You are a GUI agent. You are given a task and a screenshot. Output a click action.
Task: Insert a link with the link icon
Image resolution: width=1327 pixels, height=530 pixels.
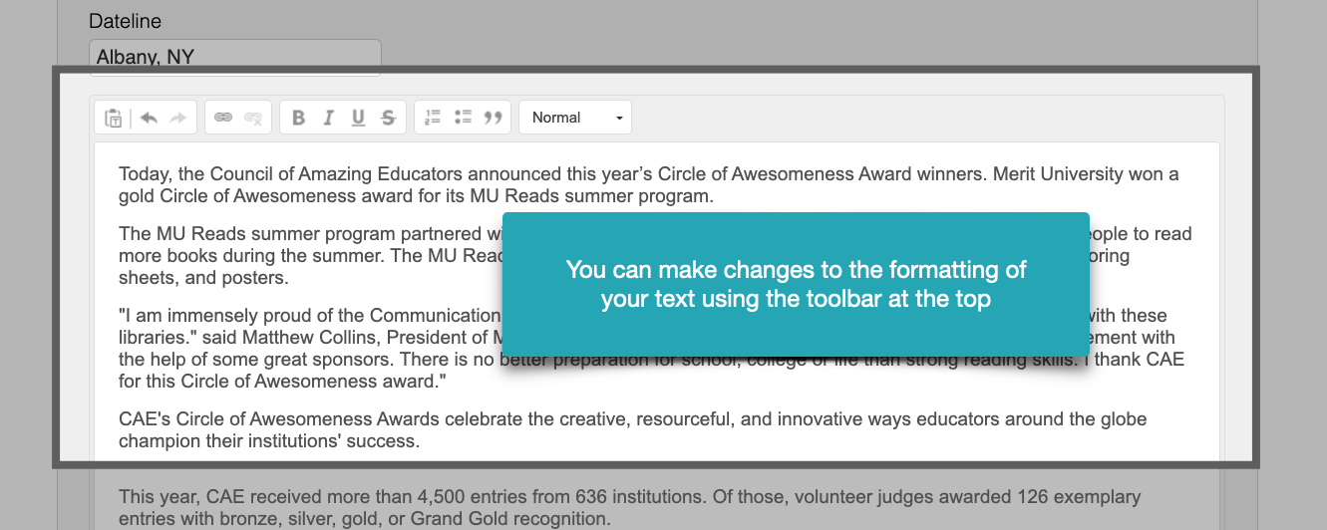223,118
